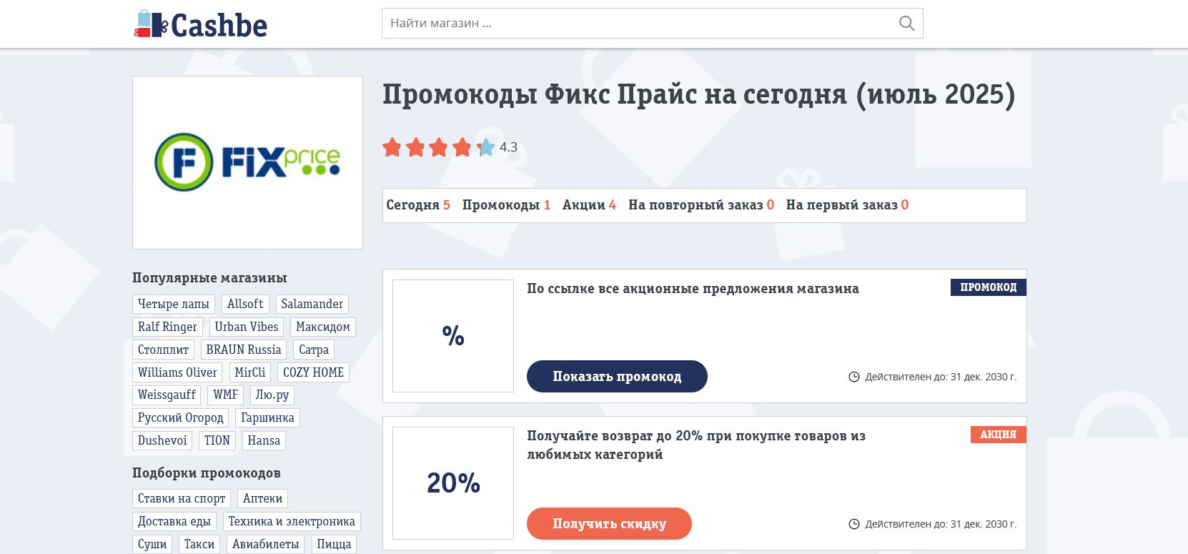
Task: Select the 'Сегодня 5' filter tab
Action: (418, 205)
